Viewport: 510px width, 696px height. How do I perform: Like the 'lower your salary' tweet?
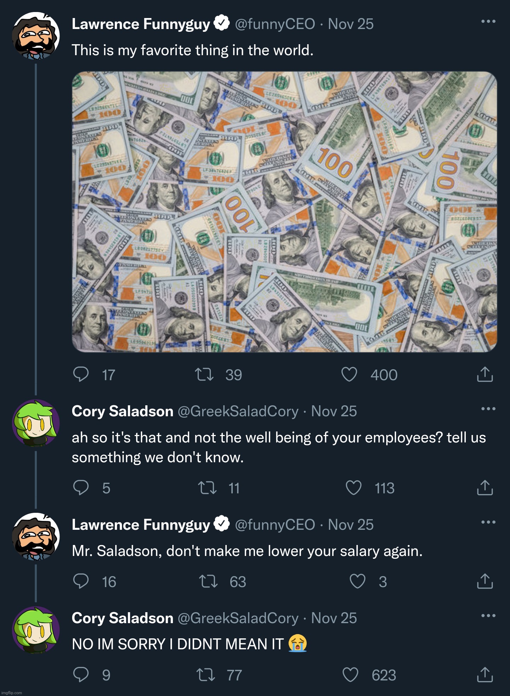point(357,581)
